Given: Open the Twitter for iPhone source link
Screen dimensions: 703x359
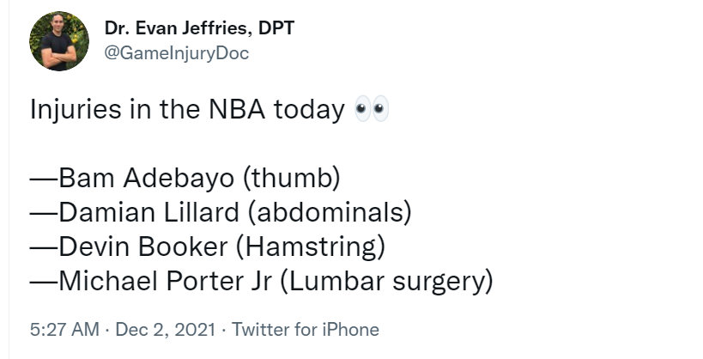Looking at the screenshot, I should [x=306, y=330].
